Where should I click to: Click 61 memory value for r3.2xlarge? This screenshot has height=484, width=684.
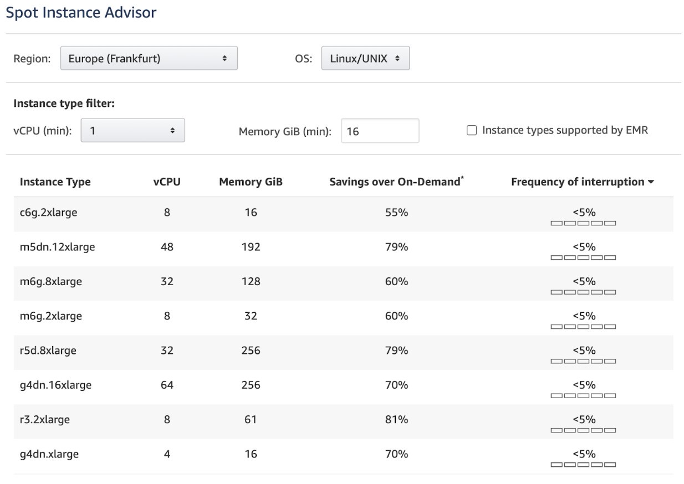tap(251, 419)
